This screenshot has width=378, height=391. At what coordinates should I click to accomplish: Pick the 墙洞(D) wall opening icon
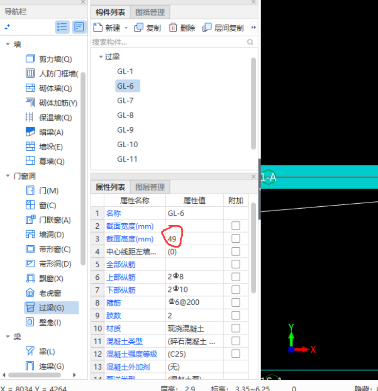30,235
